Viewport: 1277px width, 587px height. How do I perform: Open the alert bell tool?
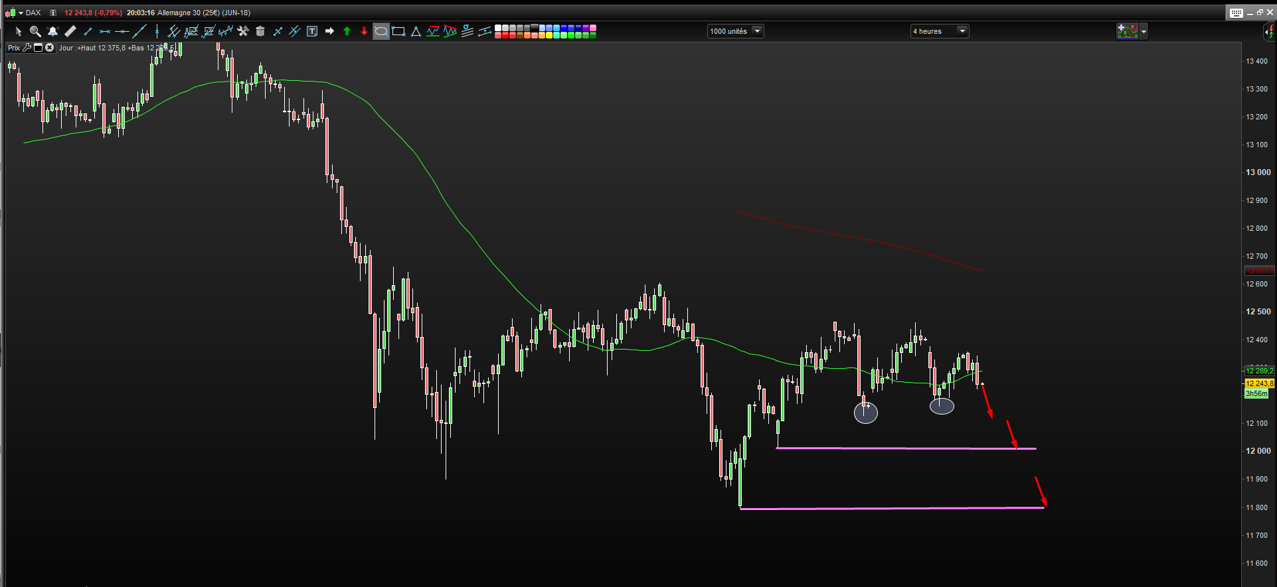point(52,31)
